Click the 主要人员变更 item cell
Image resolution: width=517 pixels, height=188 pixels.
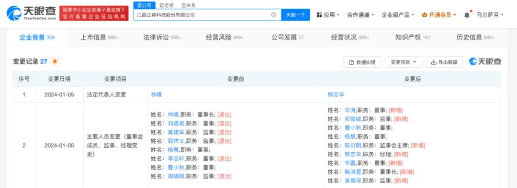point(115,145)
